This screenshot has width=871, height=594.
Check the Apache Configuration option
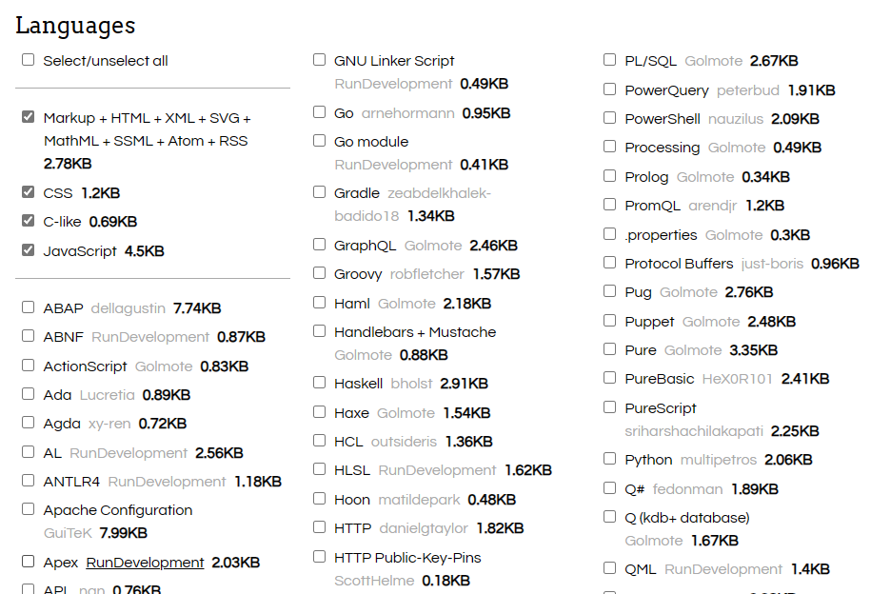[28, 509]
